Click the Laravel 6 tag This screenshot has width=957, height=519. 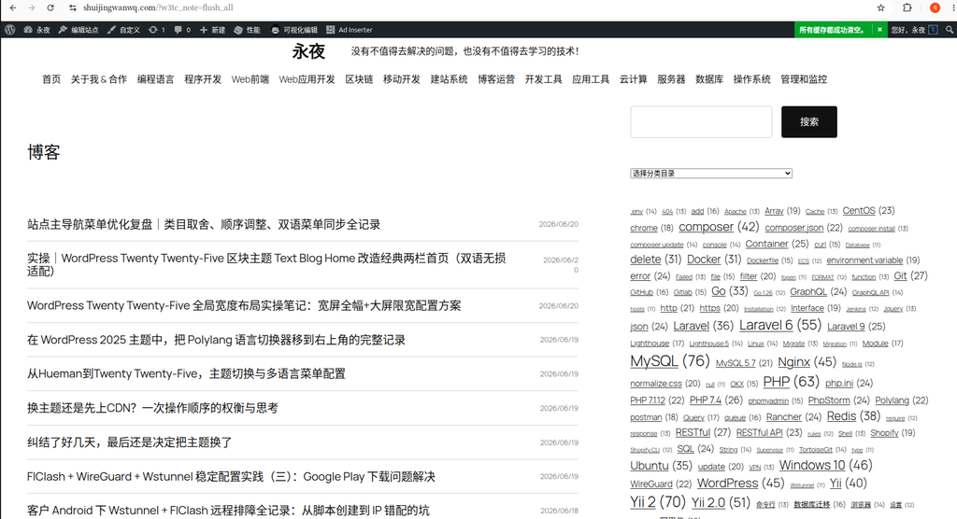780,325
